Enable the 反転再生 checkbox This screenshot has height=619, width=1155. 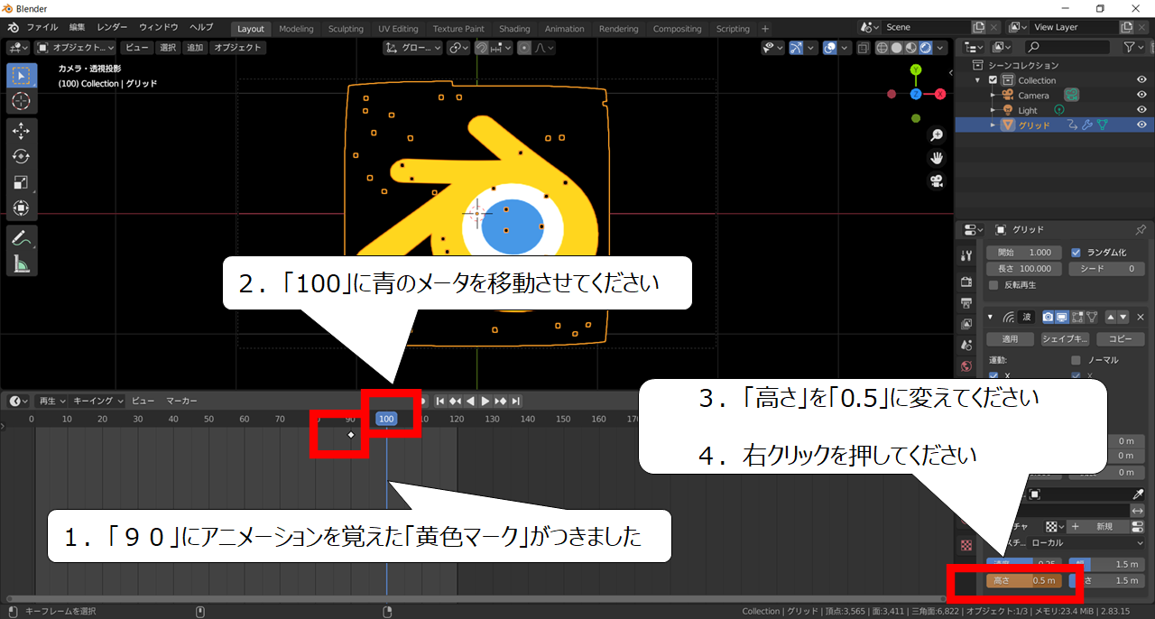[x=993, y=285]
